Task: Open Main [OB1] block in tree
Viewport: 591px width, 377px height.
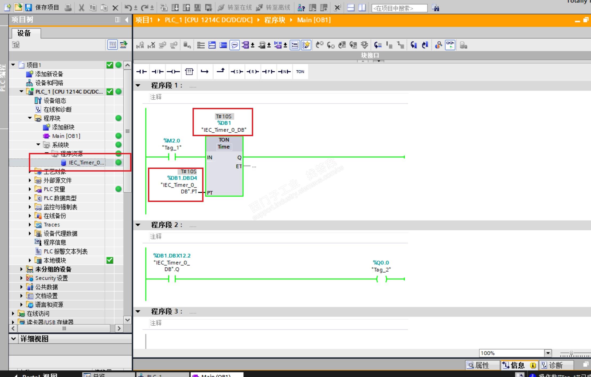Action: point(66,136)
